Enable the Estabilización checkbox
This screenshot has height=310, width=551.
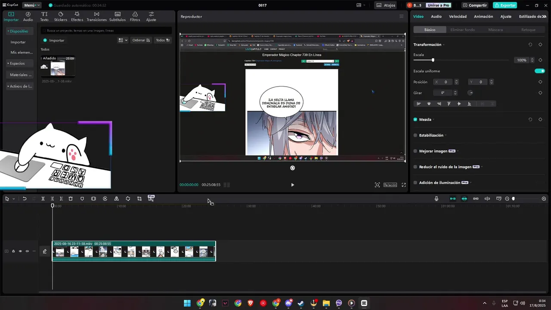(415, 135)
